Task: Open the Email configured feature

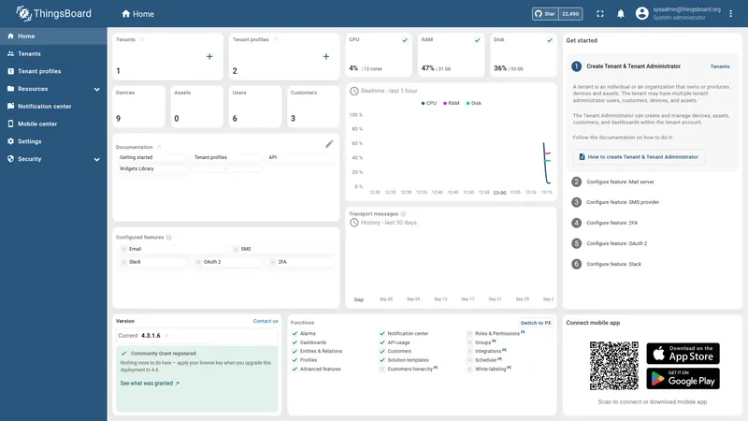Action: [x=172, y=249]
